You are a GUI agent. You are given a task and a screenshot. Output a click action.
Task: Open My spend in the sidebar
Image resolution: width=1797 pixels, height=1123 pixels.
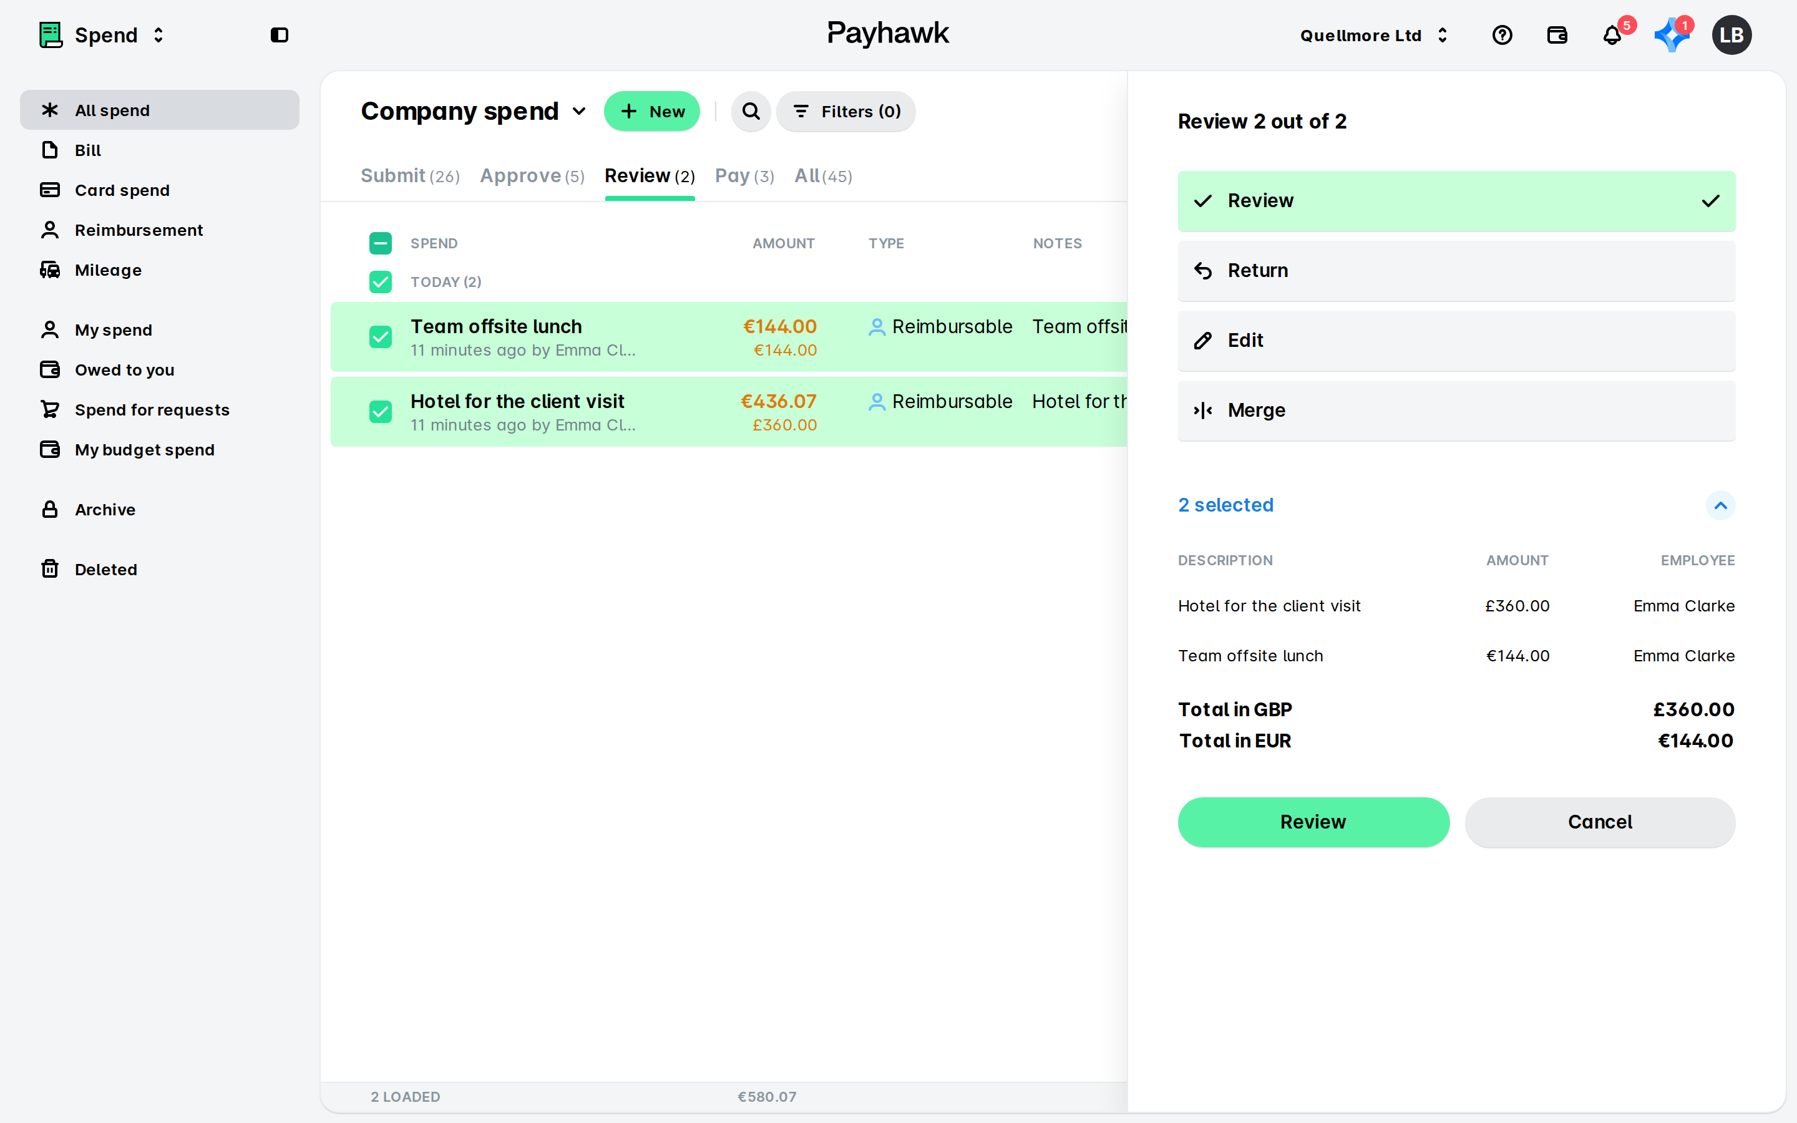pos(160,330)
